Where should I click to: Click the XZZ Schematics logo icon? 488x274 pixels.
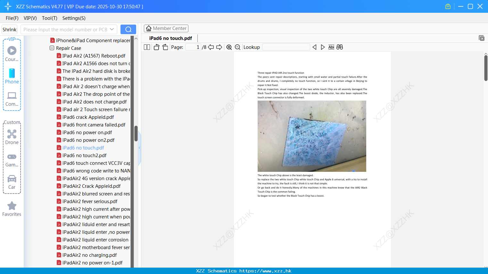[x=8, y=6]
